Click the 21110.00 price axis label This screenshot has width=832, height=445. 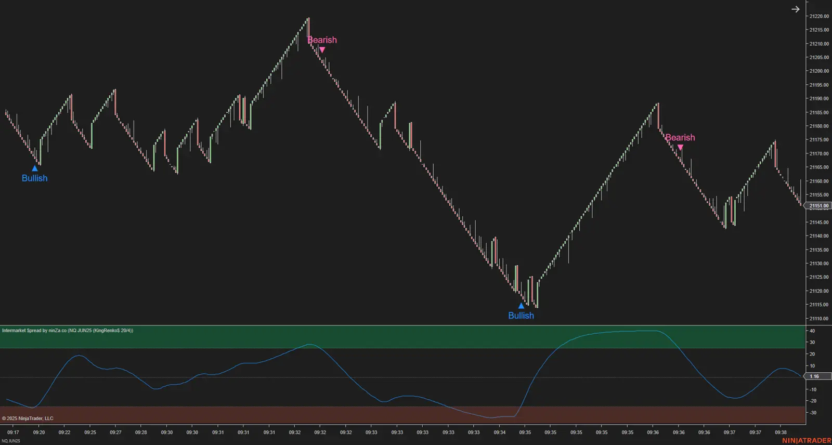click(x=819, y=319)
